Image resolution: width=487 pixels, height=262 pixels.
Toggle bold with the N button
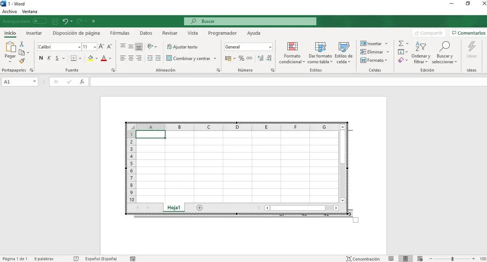pos(41,58)
